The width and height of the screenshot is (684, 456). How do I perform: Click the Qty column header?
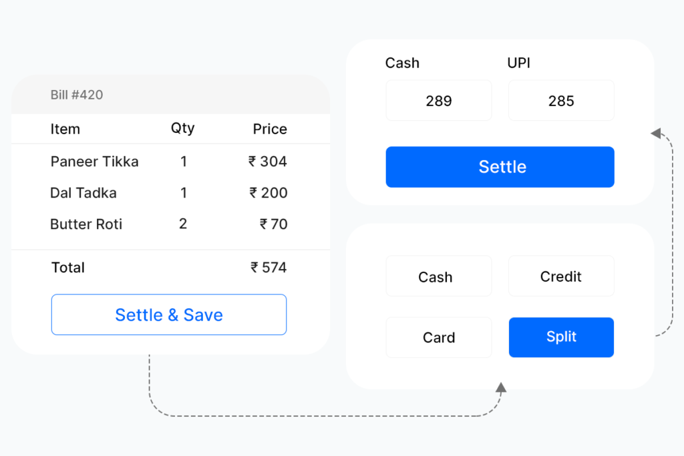coord(183,129)
